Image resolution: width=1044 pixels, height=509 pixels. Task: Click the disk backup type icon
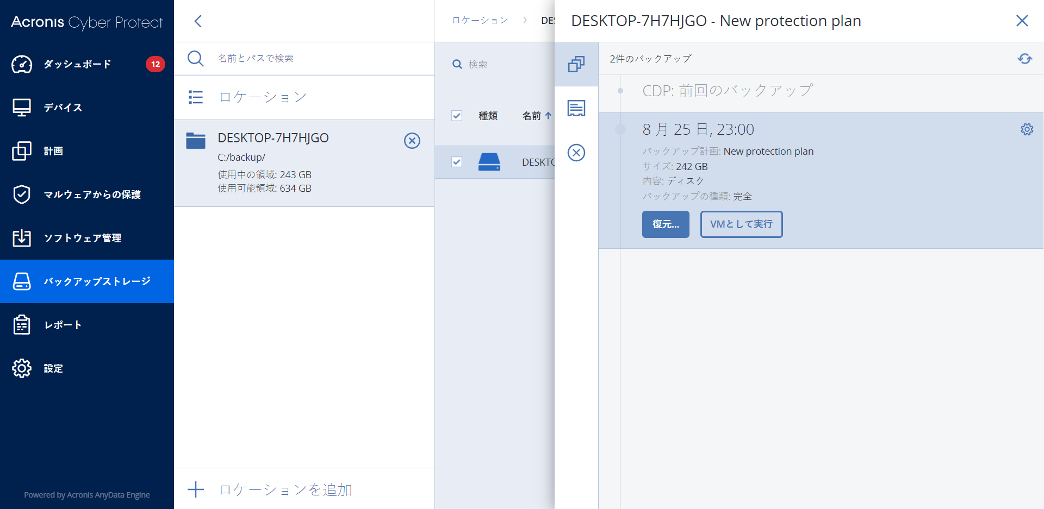(489, 162)
